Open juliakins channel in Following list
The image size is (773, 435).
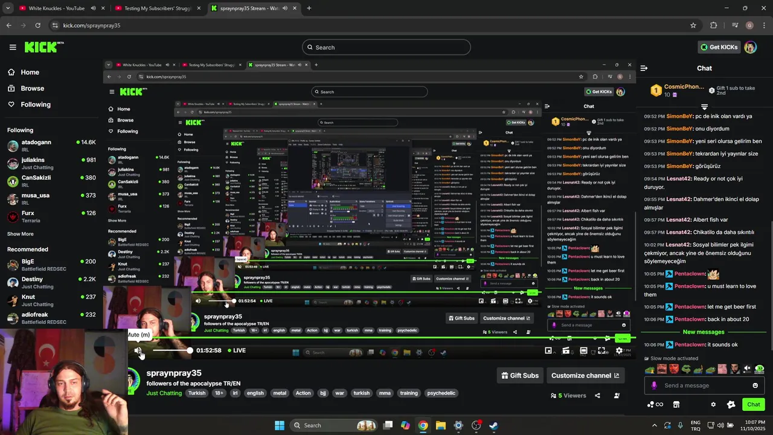(51, 164)
